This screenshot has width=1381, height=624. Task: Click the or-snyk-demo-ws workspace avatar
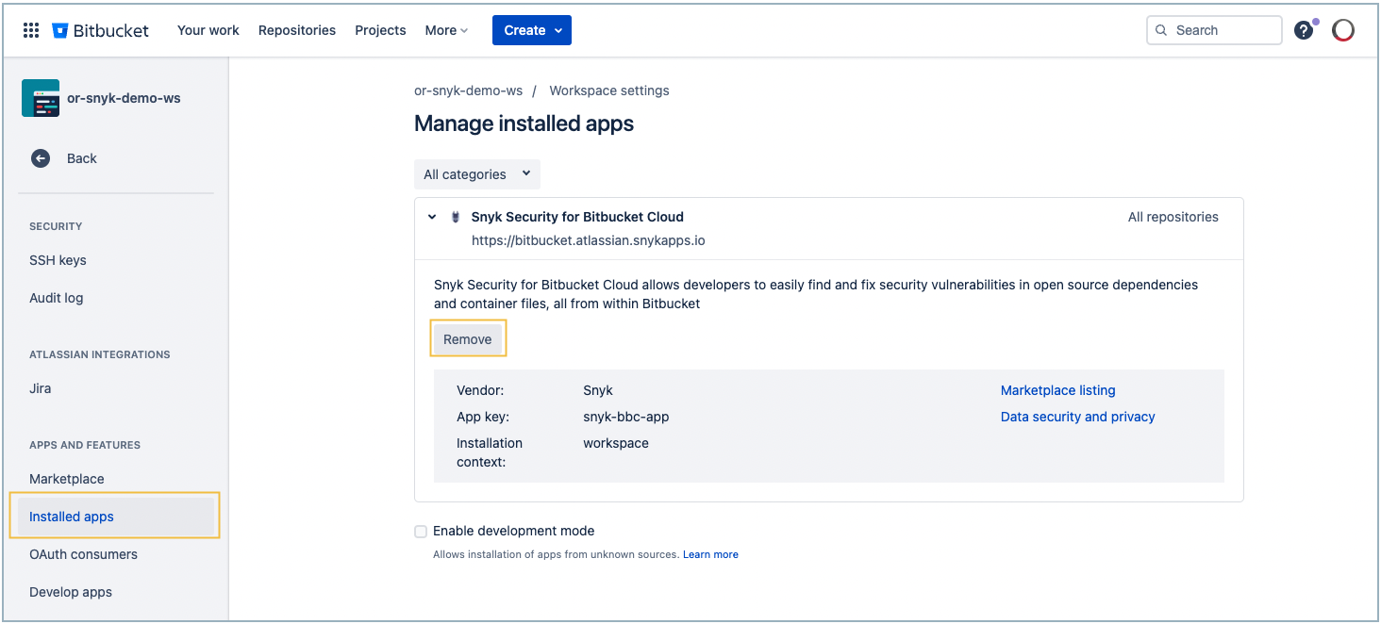coord(41,98)
